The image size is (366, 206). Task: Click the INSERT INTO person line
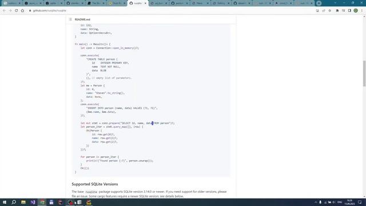coord(122,108)
